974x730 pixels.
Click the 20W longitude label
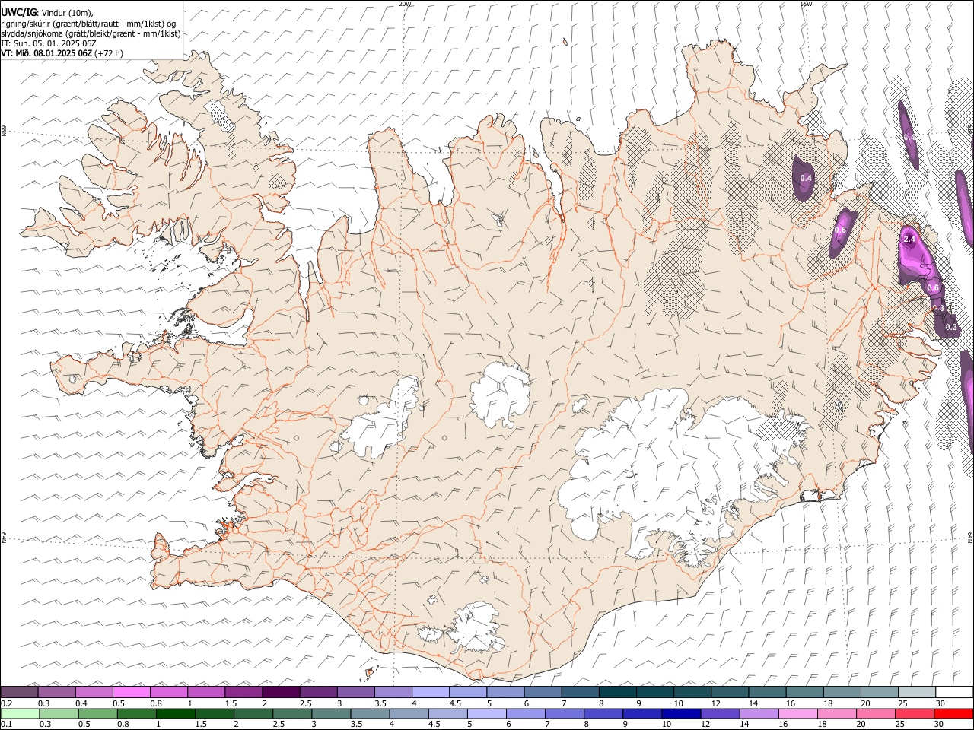coord(405,4)
